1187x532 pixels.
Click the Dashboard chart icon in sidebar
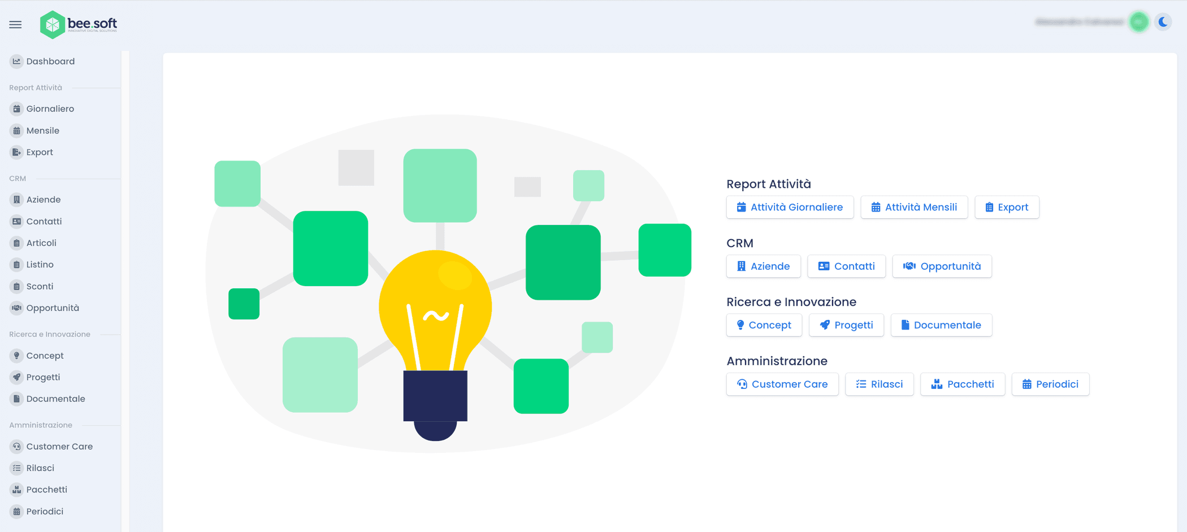[16, 61]
